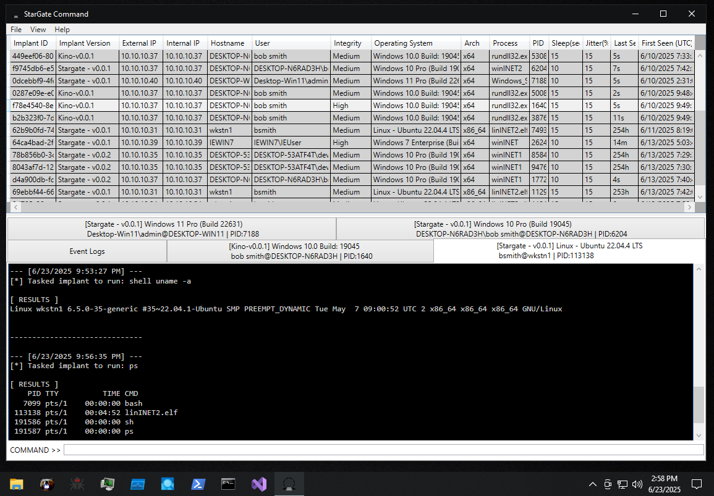This screenshot has height=496, width=714.
Task: Switch to Windows 11 Pro PID:7188 tab
Action: 172,229
